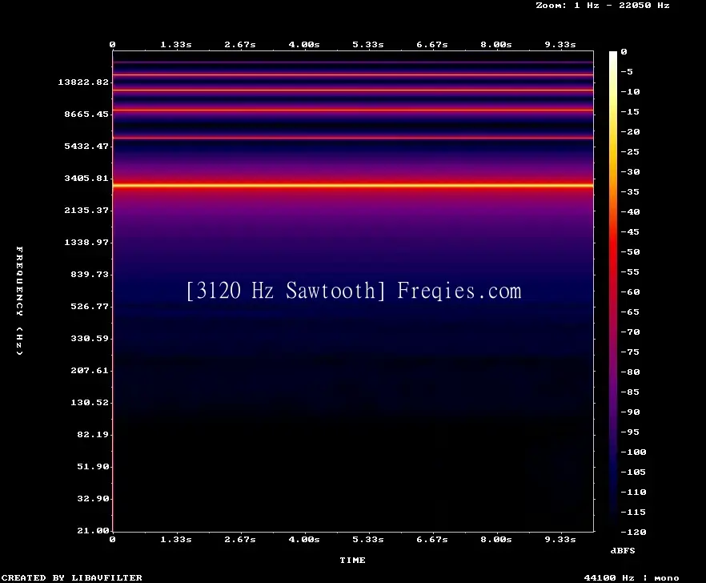Viewport: 706px width, 583px height.
Task: Click the 44100 Hz mono text
Action: click(632, 577)
